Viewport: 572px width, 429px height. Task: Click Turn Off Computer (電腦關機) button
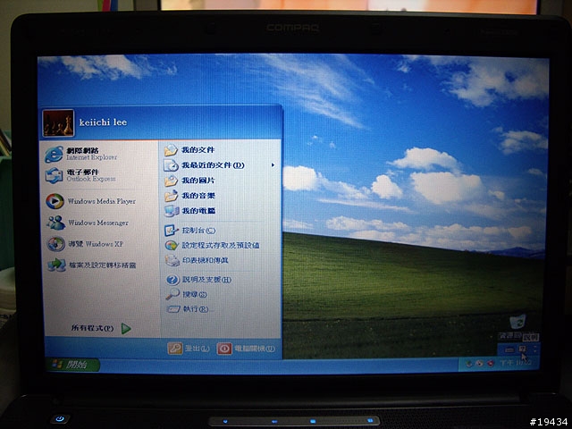[247, 349]
